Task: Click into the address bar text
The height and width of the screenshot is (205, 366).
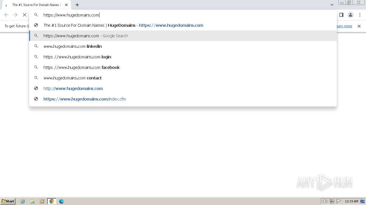Action: point(71,15)
